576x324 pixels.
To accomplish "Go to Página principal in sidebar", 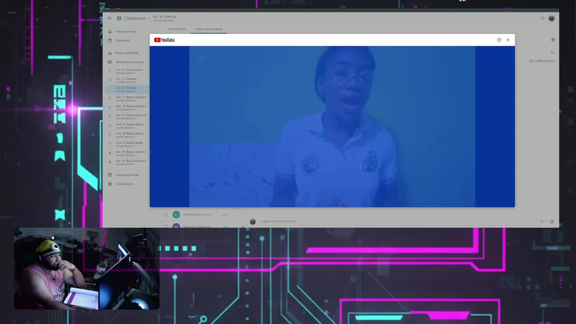I will pos(126,31).
